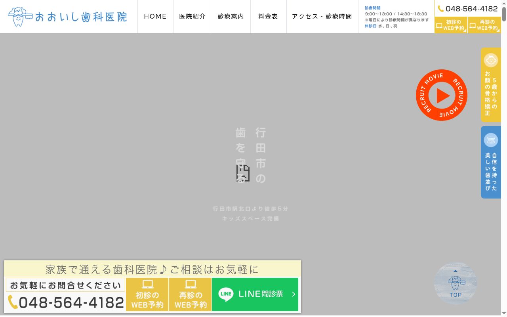Return to TOP with tooth button

[x=456, y=283]
